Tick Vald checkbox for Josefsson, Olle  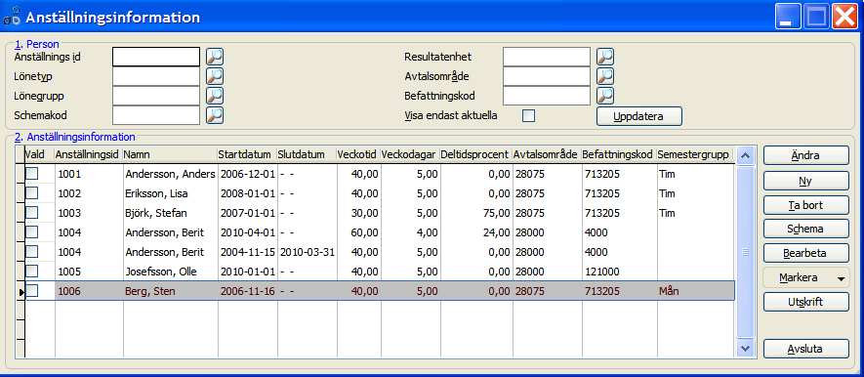[32, 272]
